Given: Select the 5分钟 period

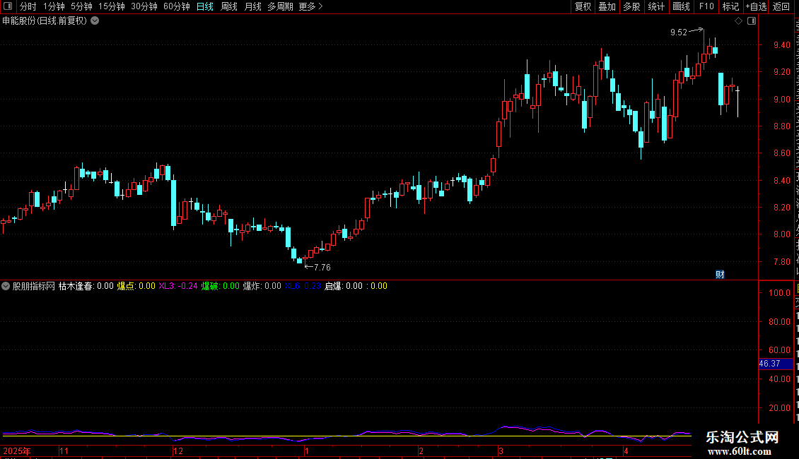Looking at the screenshot, I should [x=81, y=6].
